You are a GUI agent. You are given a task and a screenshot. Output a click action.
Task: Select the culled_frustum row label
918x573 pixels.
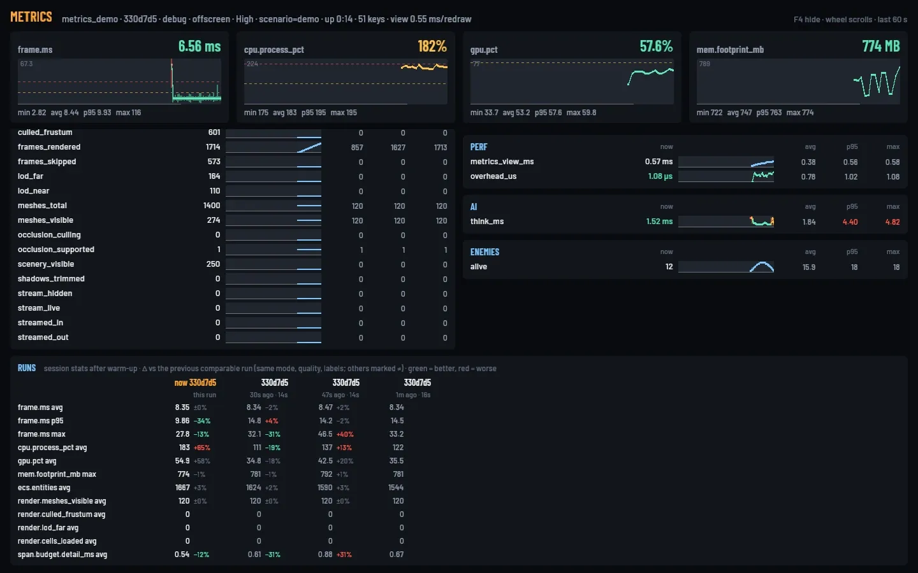point(45,132)
